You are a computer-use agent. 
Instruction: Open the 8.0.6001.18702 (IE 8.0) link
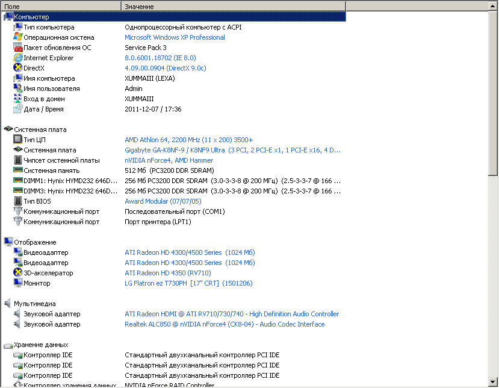tap(160, 58)
